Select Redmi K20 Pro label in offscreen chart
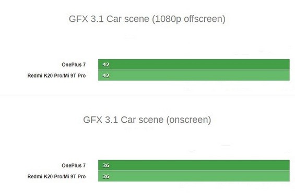295x195 pixels. [56, 76]
